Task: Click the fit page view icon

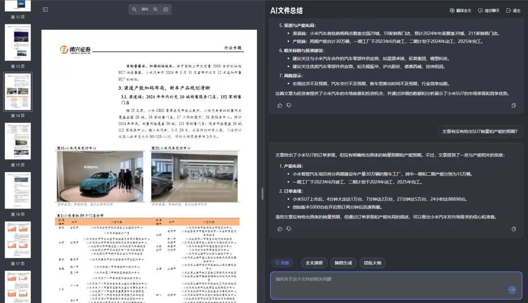Action: click(x=166, y=9)
